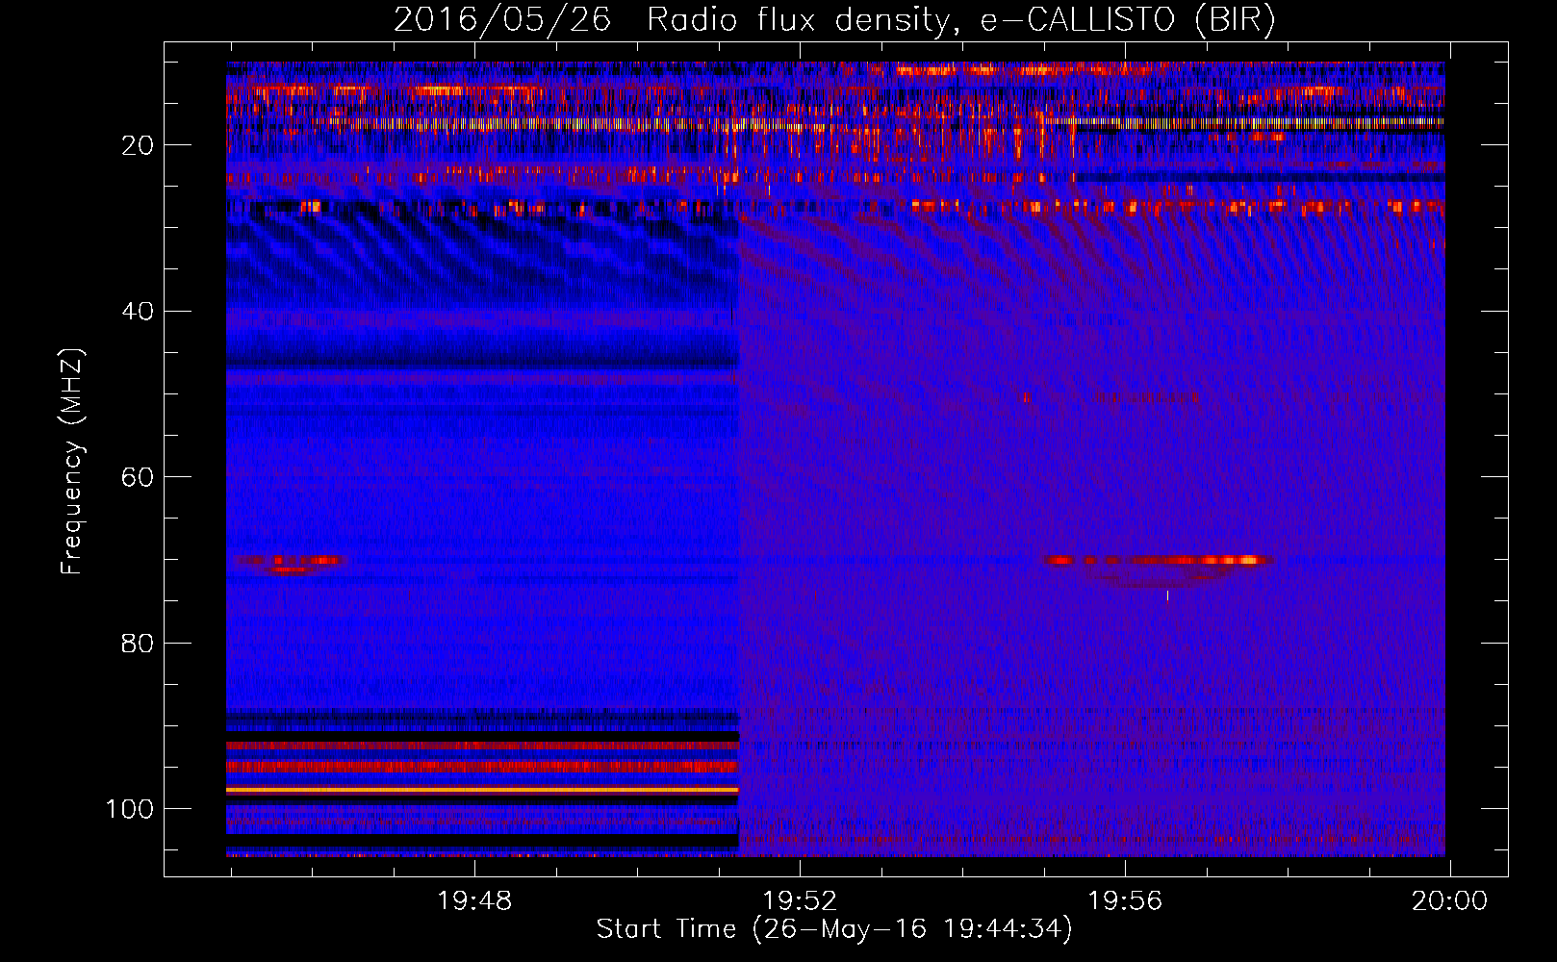Click the small white mark below the 19:56 burst
1557x962 pixels.
pyautogui.click(x=1167, y=595)
